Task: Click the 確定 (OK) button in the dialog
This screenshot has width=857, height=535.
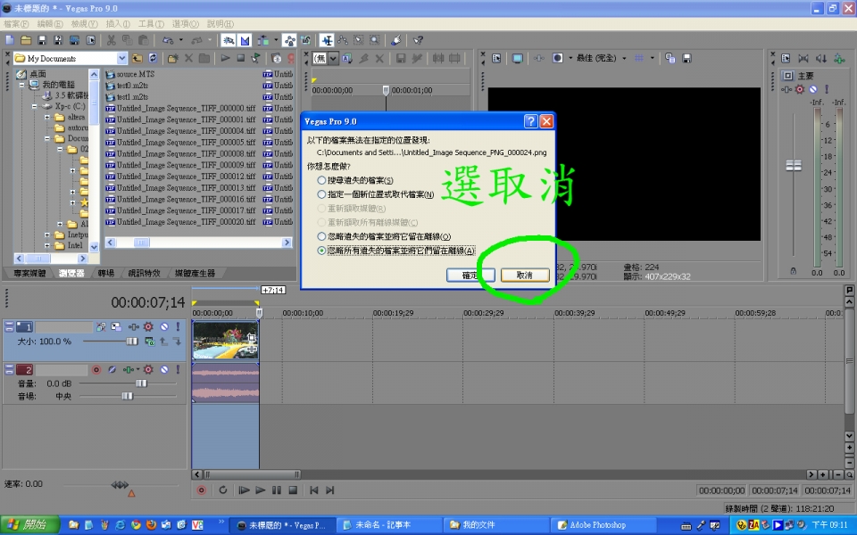Action: [x=470, y=276]
